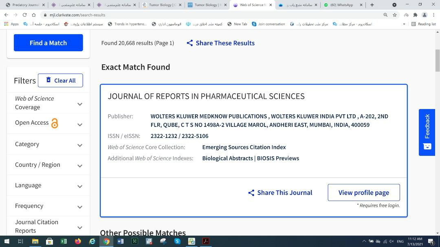Clear all filters with Clear All

pos(60,81)
